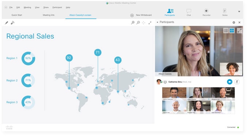Click Catherine Sinu's avatar
Image resolution: width=247 pixels, height=136 pixels.
point(159,82)
